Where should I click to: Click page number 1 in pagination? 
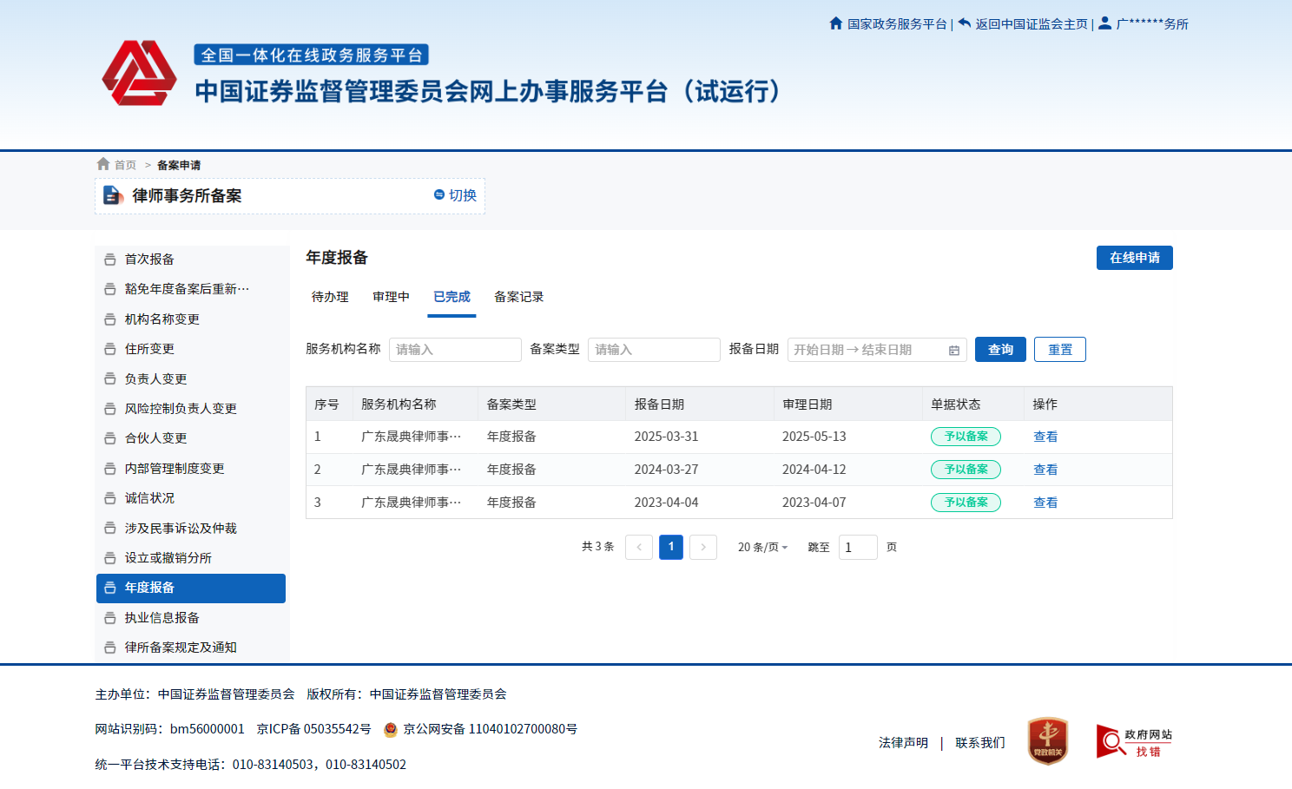[671, 547]
